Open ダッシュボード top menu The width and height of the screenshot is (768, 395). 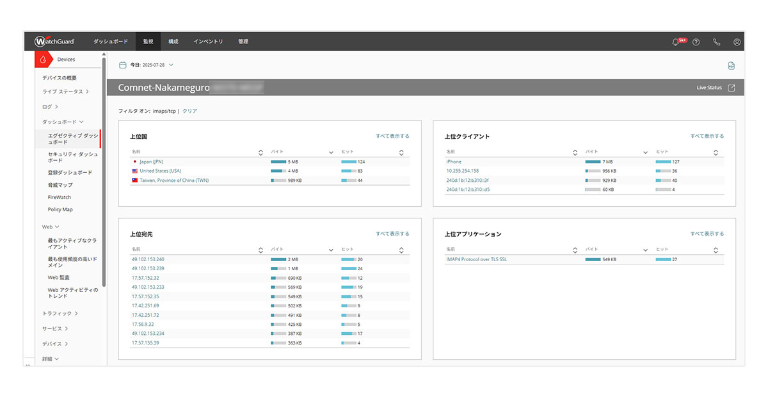tap(111, 42)
